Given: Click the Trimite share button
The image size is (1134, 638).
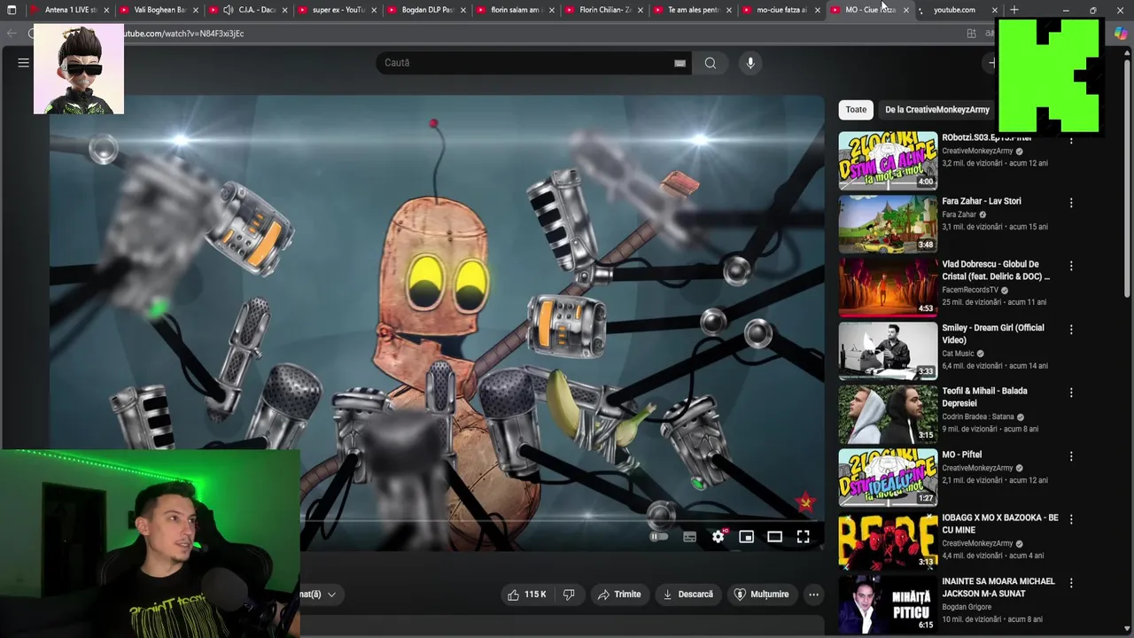Looking at the screenshot, I should pyautogui.click(x=618, y=595).
